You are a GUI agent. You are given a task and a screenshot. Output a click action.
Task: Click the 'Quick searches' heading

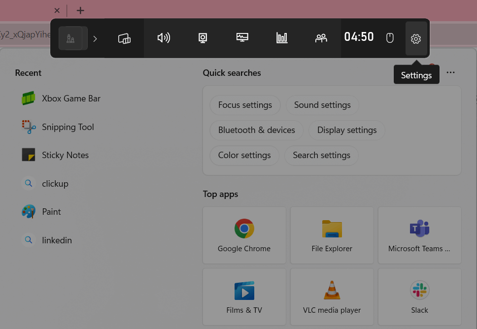[x=232, y=73]
